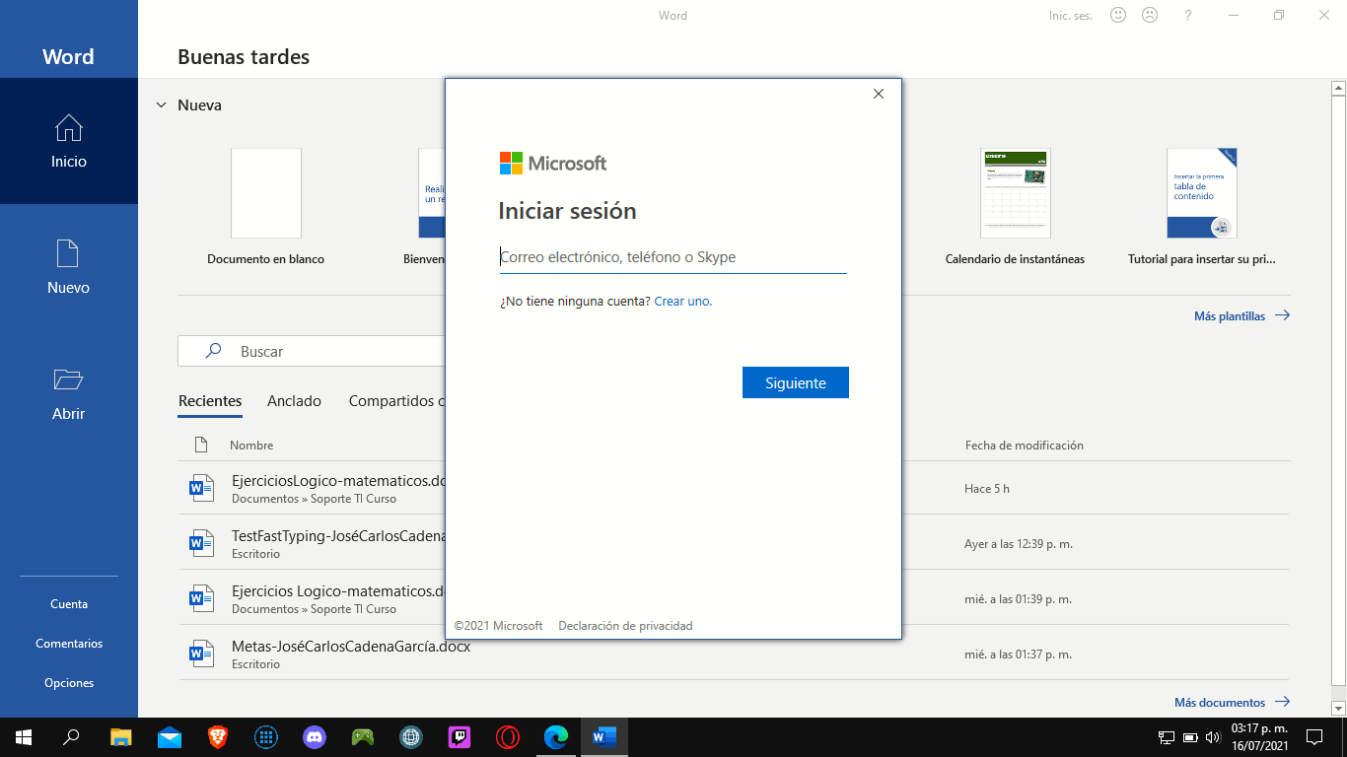Open Tutorial para insertar tabla de contenido template
1347x757 pixels.
[x=1202, y=207]
